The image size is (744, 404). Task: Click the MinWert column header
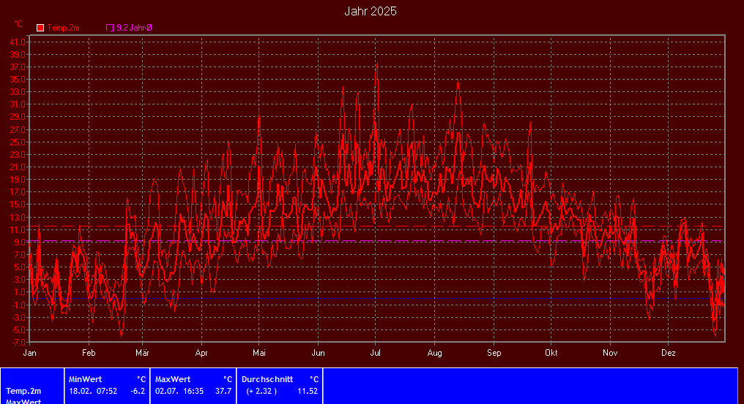(85, 379)
